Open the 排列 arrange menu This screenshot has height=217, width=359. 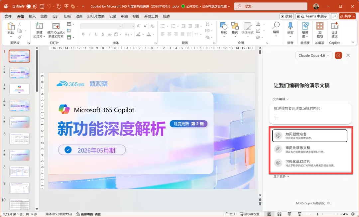(x=235, y=30)
